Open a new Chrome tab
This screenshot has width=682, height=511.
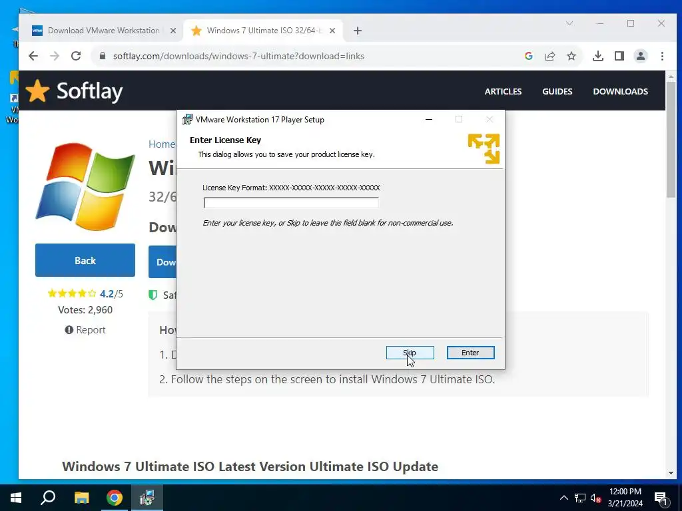pyautogui.click(x=358, y=31)
